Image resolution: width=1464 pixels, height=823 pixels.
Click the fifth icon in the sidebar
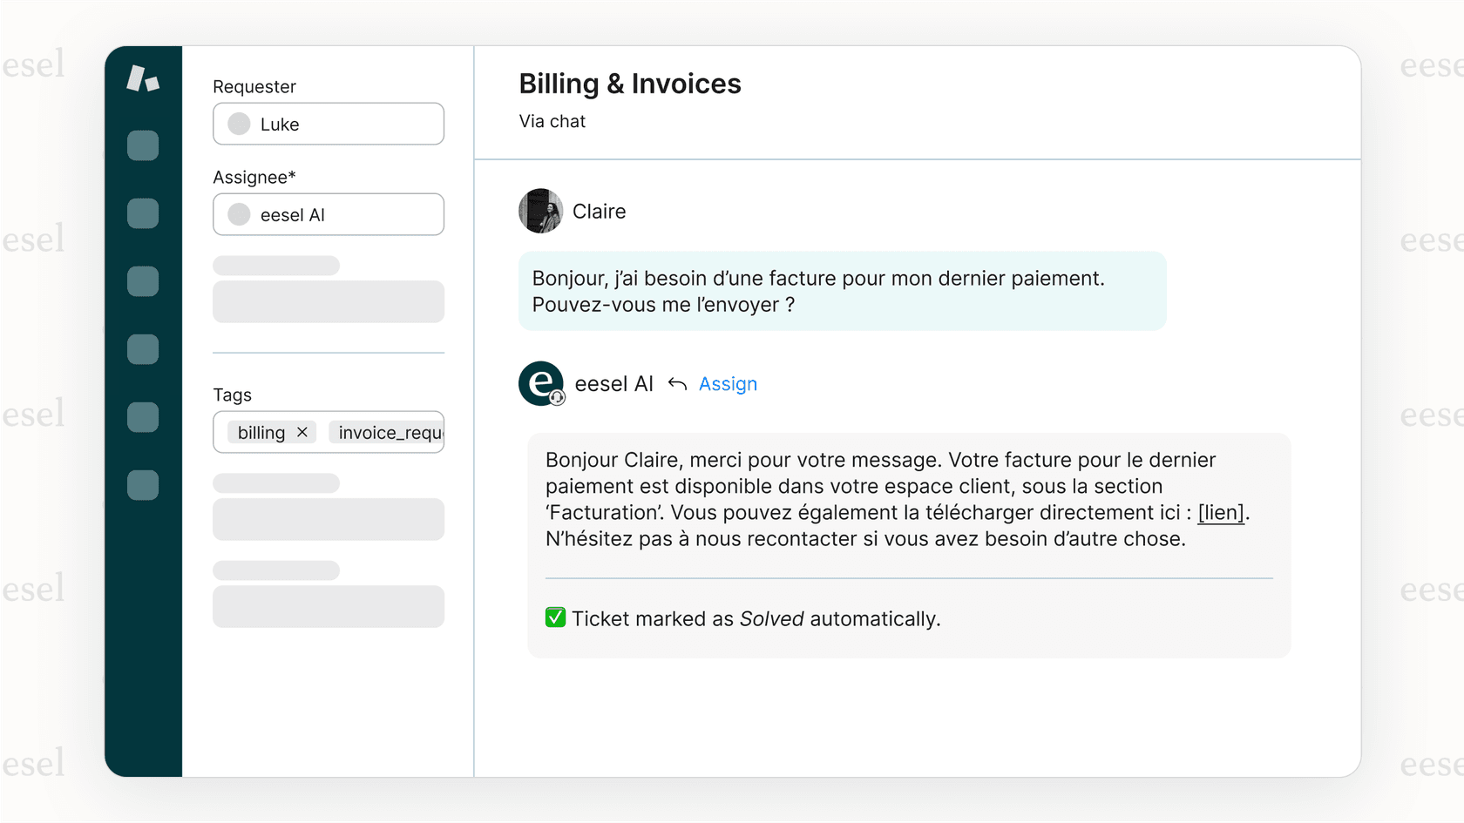tap(143, 417)
